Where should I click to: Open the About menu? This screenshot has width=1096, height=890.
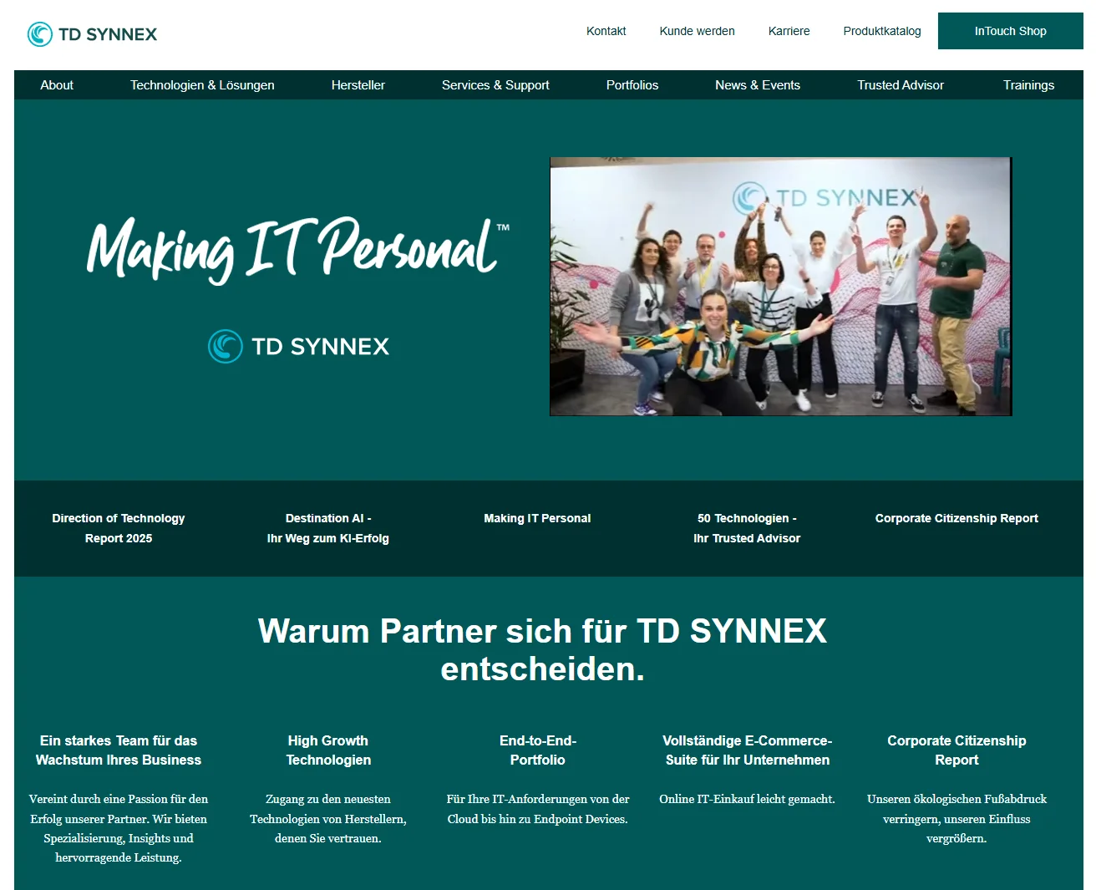coord(57,85)
